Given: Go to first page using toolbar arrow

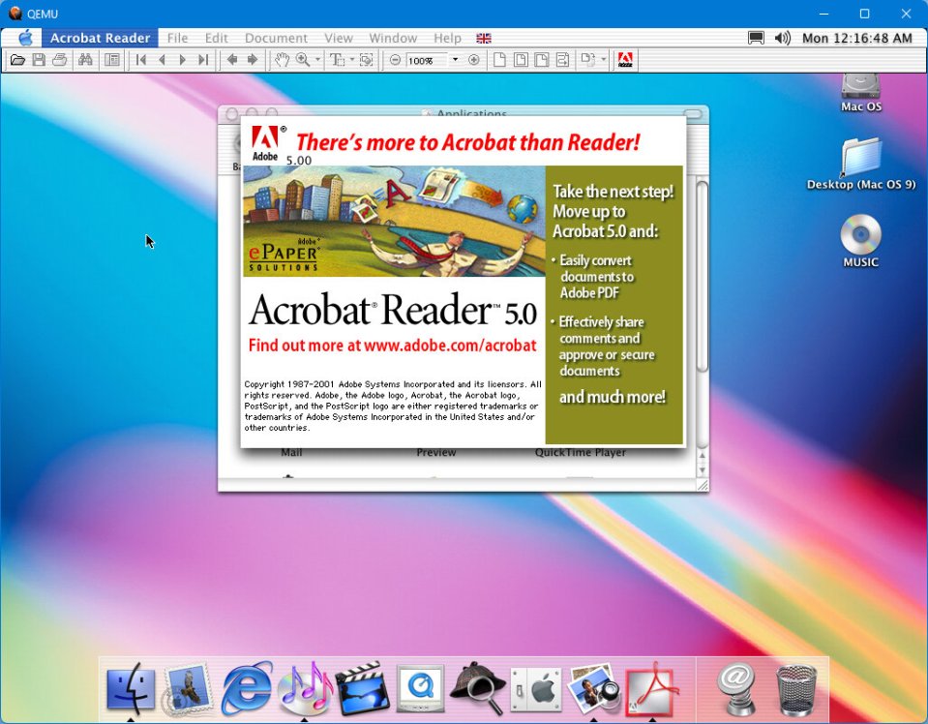Looking at the screenshot, I should (x=141, y=60).
